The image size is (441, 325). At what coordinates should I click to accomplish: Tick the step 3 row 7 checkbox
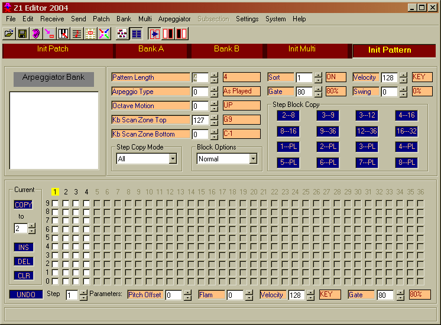click(x=76, y=220)
